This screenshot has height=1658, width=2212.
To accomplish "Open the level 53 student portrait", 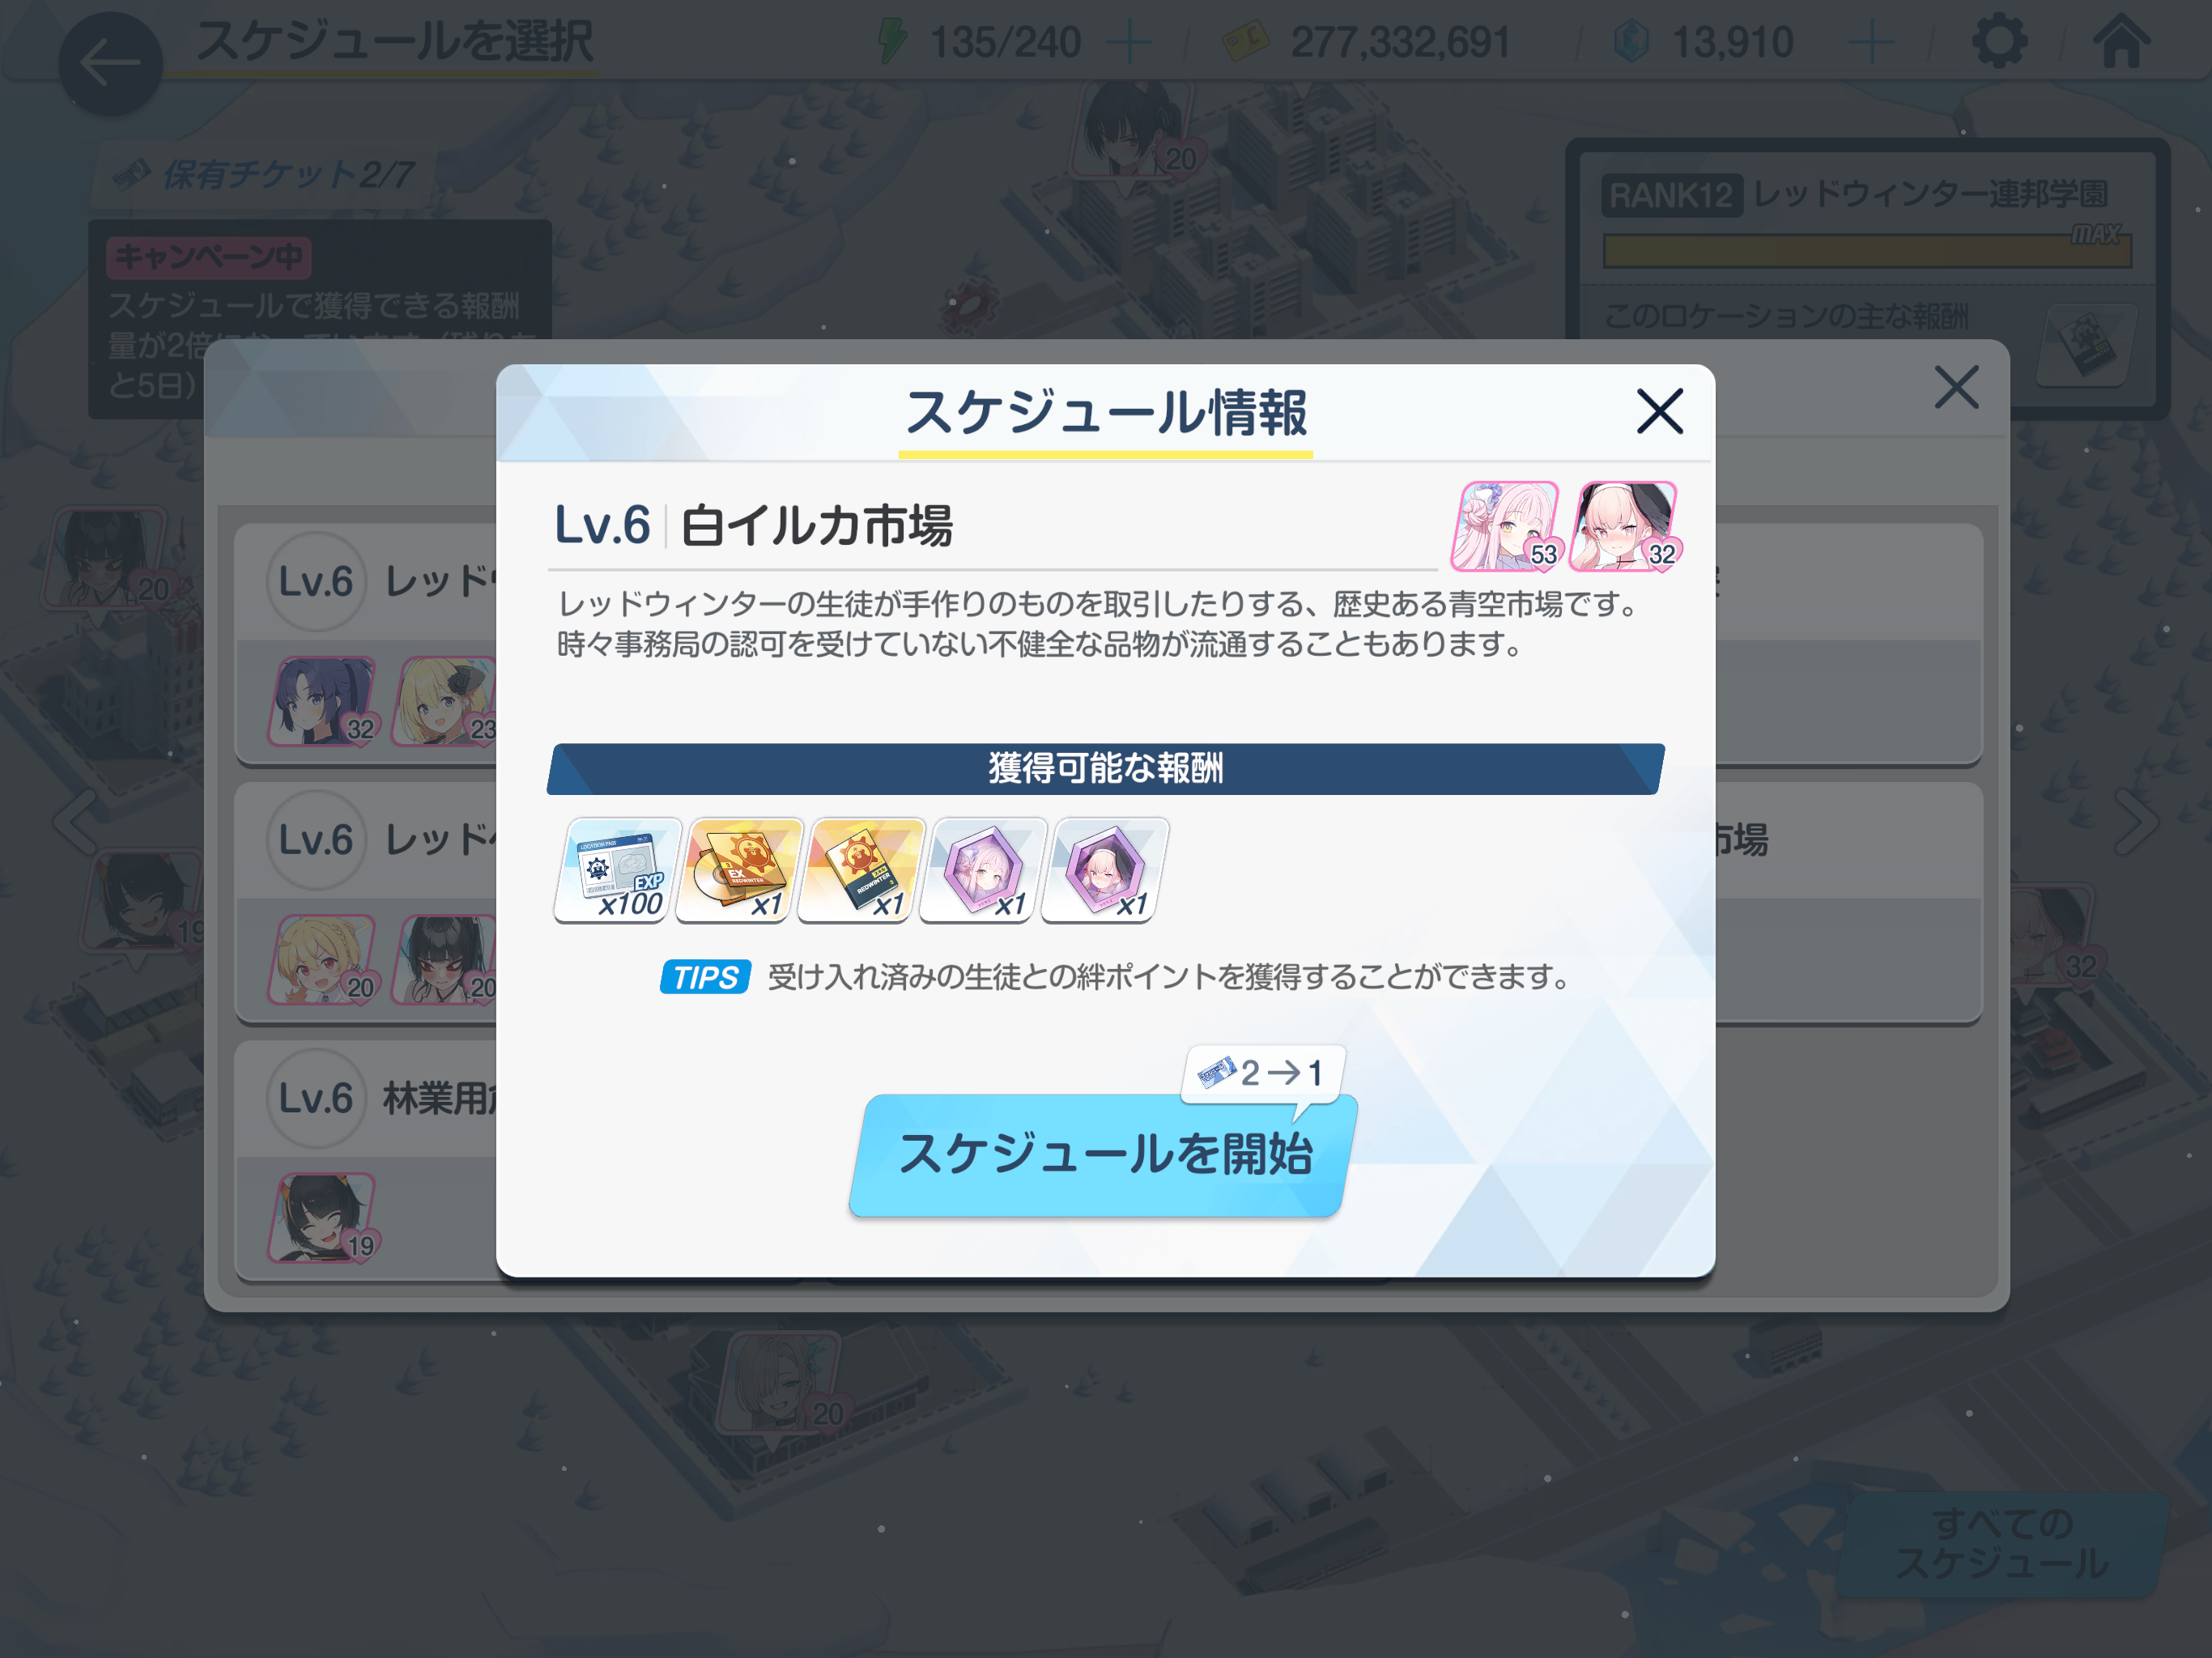I will 1507,526.
